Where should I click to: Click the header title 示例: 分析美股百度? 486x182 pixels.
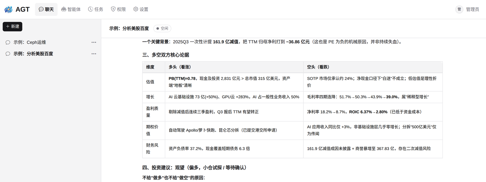coord(129,29)
